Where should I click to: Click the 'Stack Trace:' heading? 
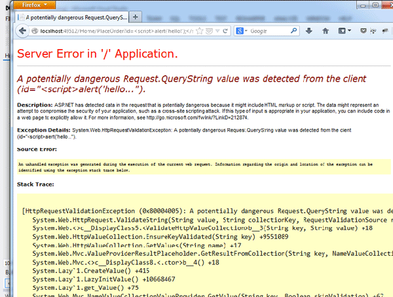click(x=35, y=184)
